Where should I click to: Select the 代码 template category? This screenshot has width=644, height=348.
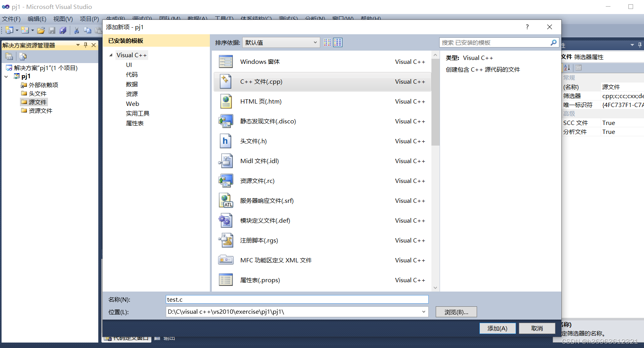pyautogui.click(x=132, y=74)
